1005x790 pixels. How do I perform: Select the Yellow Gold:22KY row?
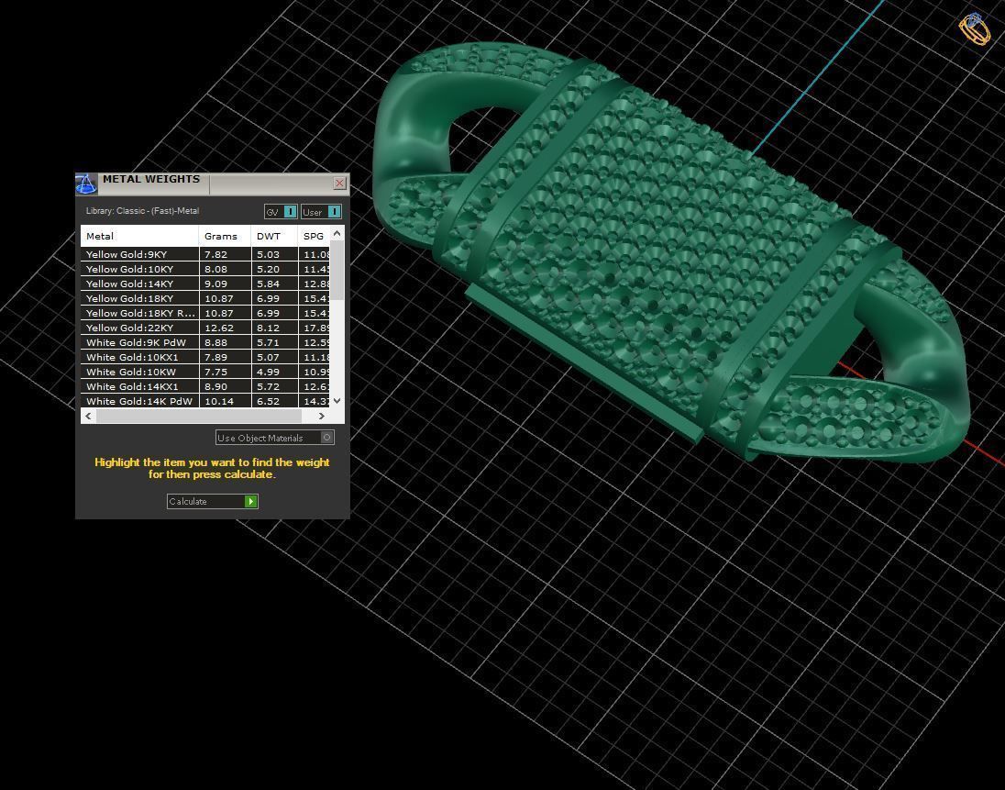click(x=205, y=328)
